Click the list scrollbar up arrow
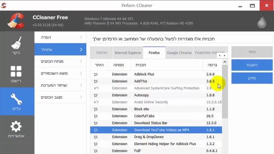 coord(225,62)
